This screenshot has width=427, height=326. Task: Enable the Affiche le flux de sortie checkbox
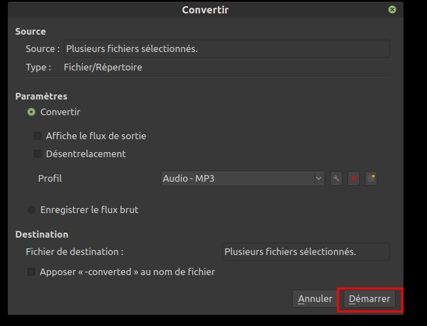click(x=37, y=136)
